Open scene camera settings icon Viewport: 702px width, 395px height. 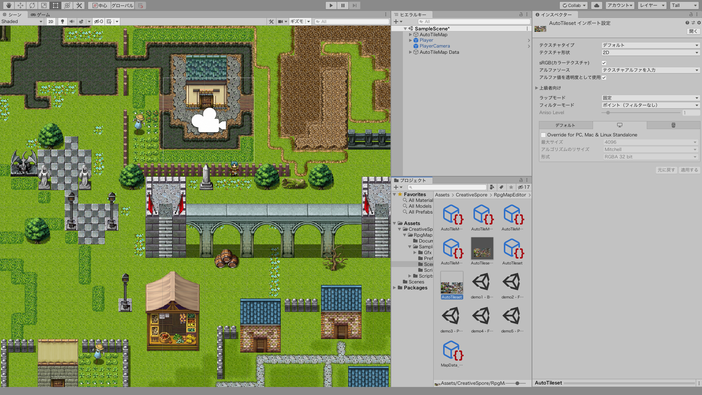(280, 22)
